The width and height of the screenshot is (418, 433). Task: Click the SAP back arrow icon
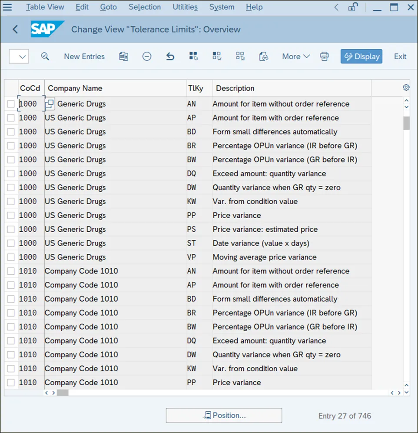click(16, 30)
